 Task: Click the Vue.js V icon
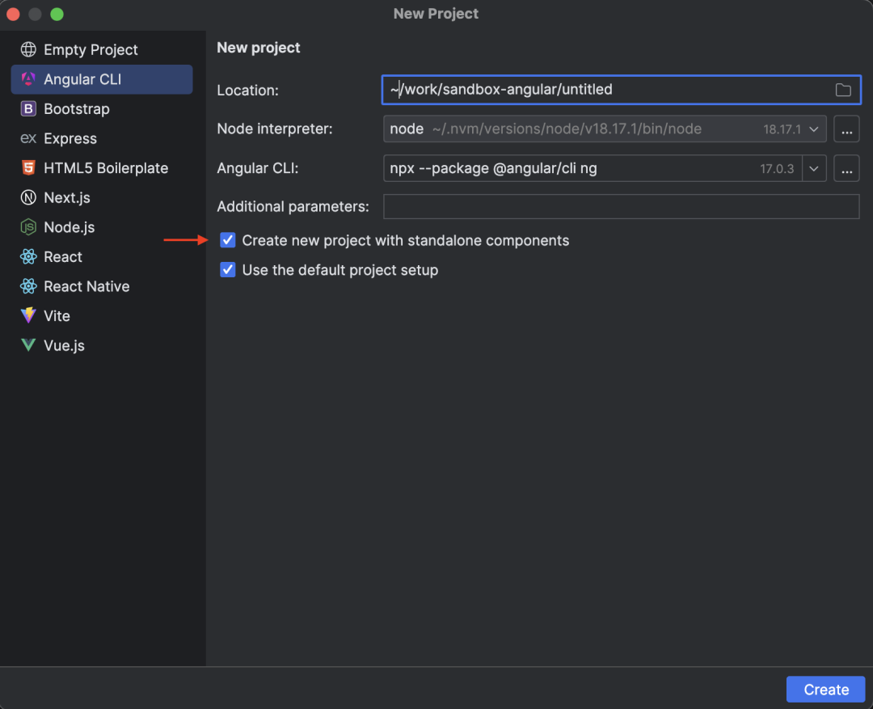[28, 344]
